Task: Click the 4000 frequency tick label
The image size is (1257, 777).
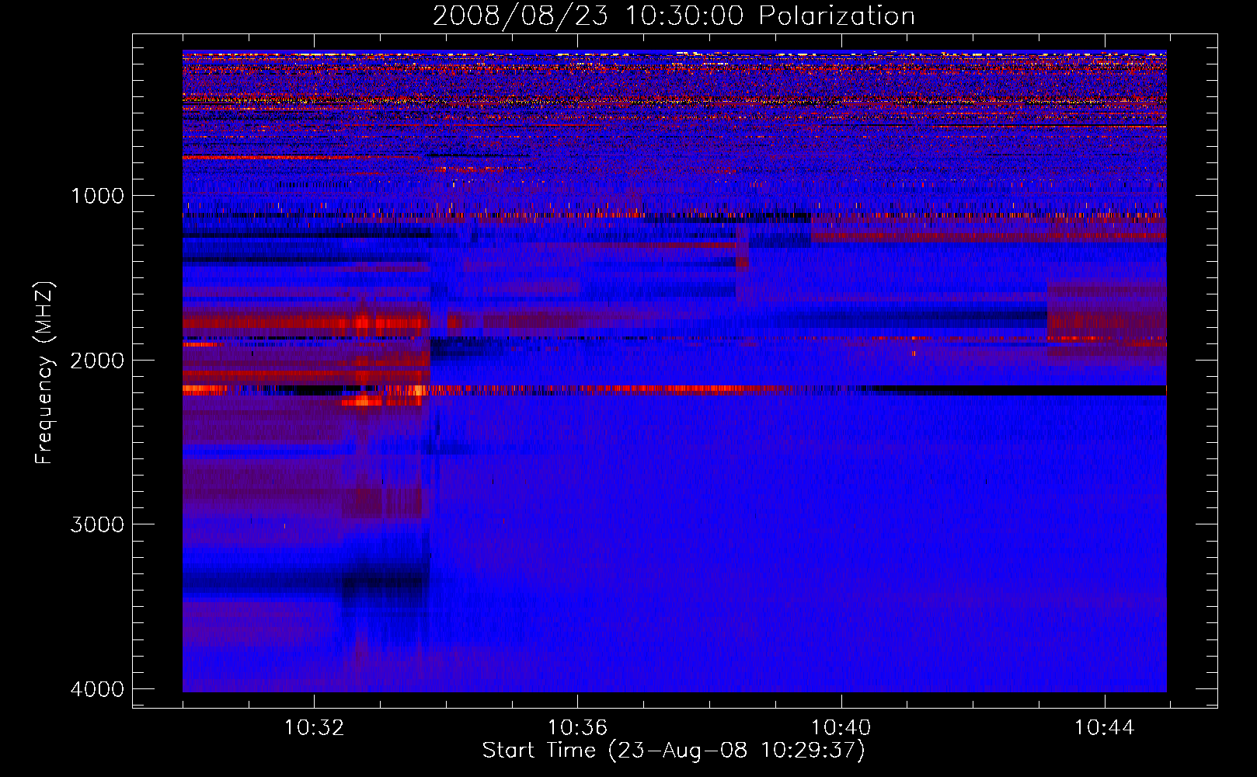Action: (x=97, y=689)
